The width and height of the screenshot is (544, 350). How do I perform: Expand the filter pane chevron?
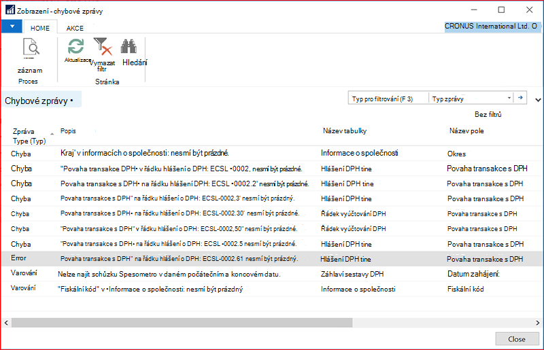click(538, 100)
